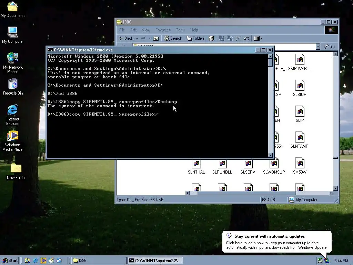This screenshot has width=353, height=265.
Task: Click the Start button
Action: click(x=10, y=261)
